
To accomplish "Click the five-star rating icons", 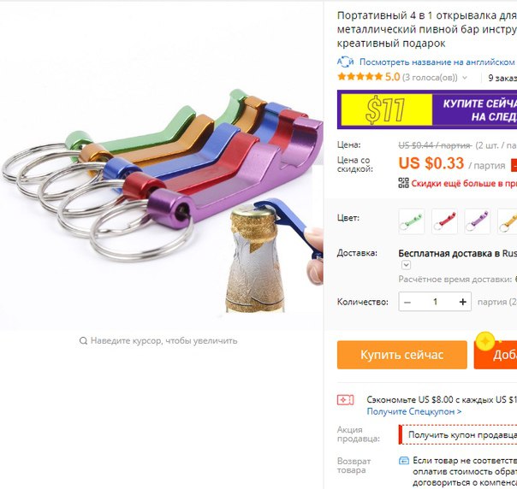I will [x=360, y=77].
